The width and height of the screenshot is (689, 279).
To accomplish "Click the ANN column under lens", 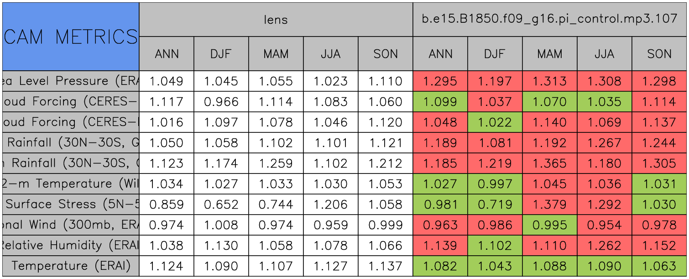I will point(167,54).
